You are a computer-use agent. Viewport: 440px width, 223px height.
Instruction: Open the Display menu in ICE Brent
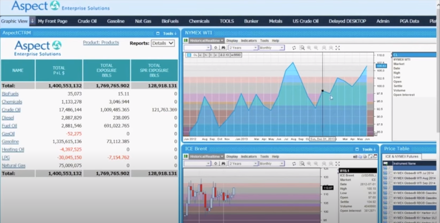pyautogui.click(x=232, y=156)
